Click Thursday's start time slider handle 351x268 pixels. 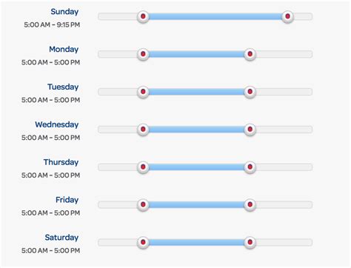click(143, 167)
